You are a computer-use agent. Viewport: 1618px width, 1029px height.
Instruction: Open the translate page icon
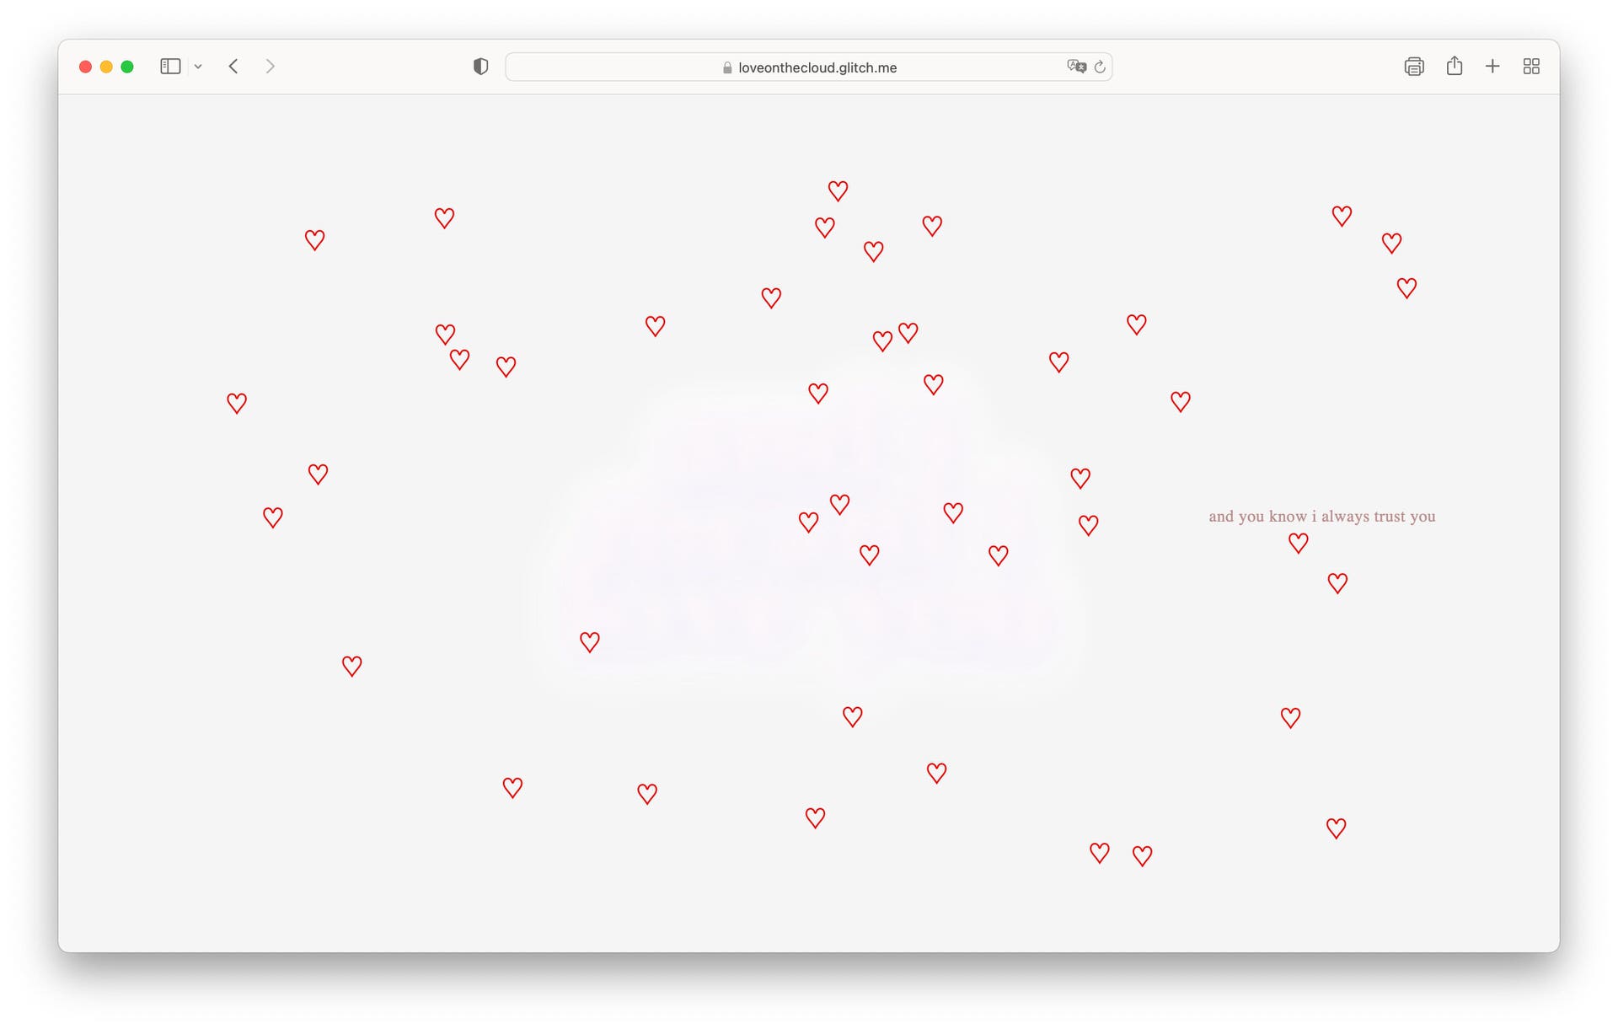tap(1076, 67)
